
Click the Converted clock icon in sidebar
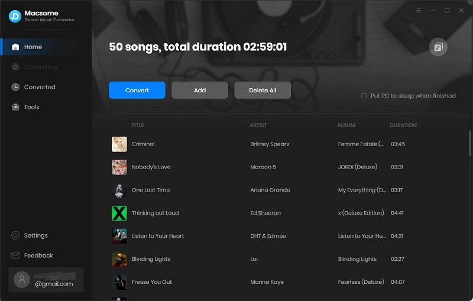15,87
